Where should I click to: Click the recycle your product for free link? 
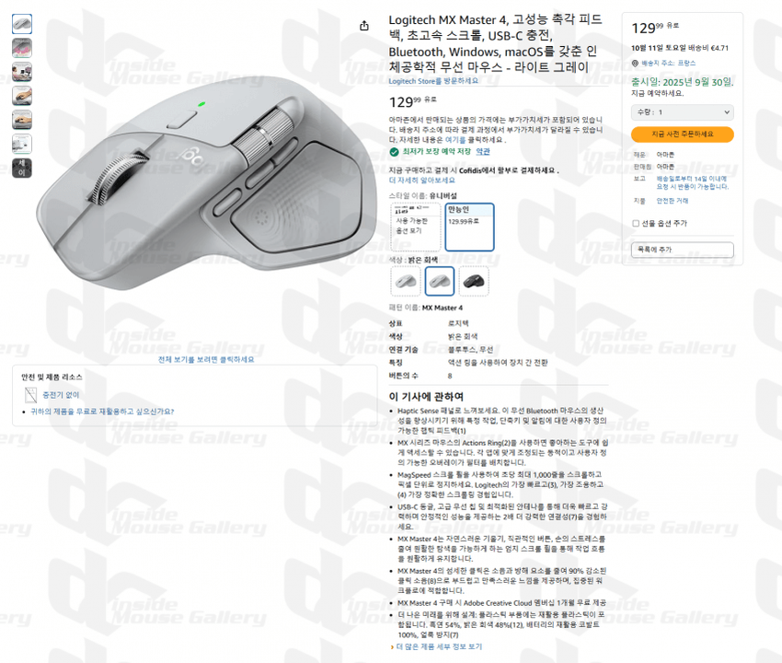[x=102, y=412]
